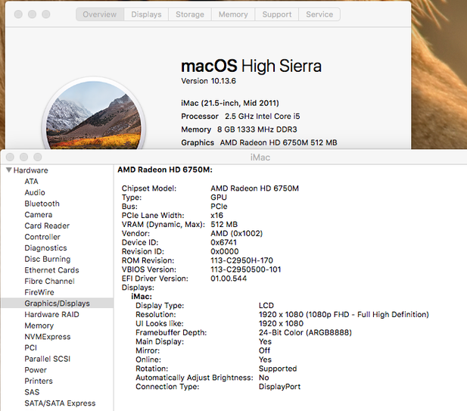
Task: Select Fibre Channel in the sidebar
Action: click(x=49, y=281)
